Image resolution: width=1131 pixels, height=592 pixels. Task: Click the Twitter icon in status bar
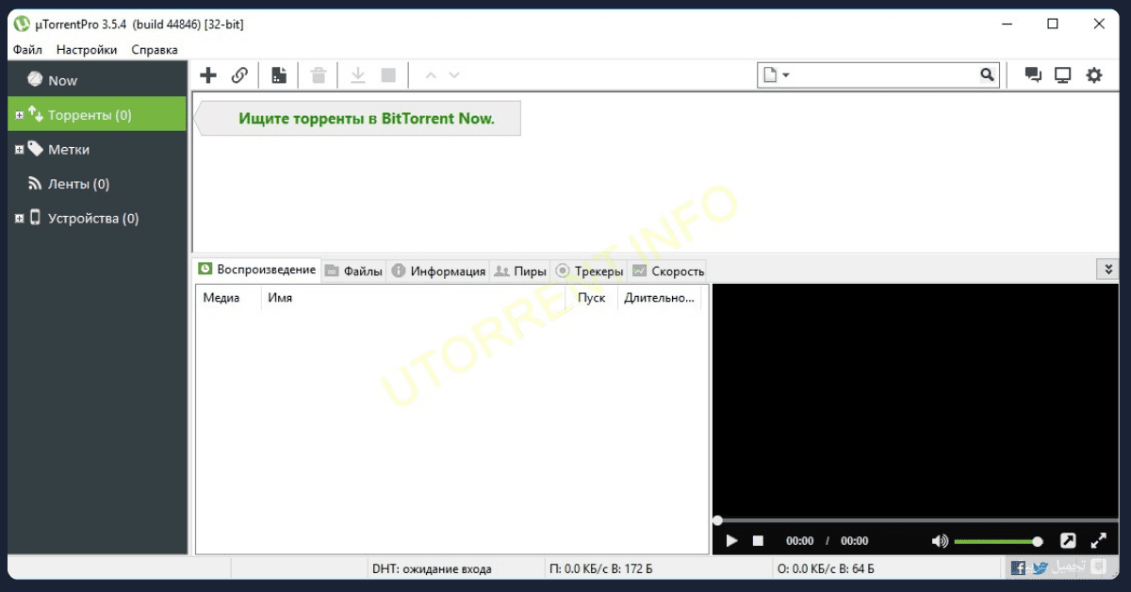1040,568
